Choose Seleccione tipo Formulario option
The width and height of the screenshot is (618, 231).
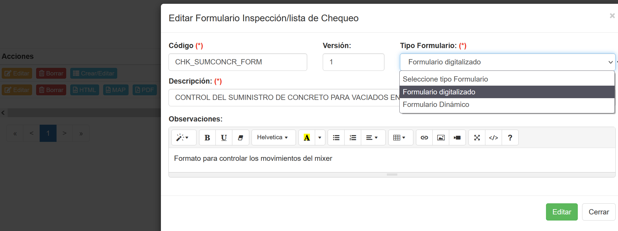tap(445, 79)
